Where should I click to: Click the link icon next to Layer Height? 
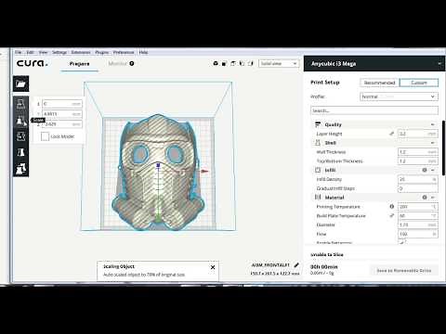[392, 134]
